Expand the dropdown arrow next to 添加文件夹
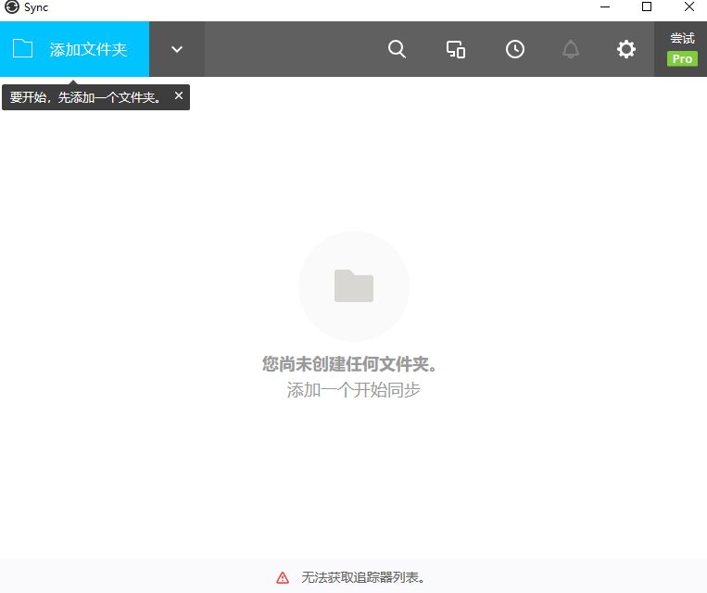707x593 pixels. coord(177,49)
